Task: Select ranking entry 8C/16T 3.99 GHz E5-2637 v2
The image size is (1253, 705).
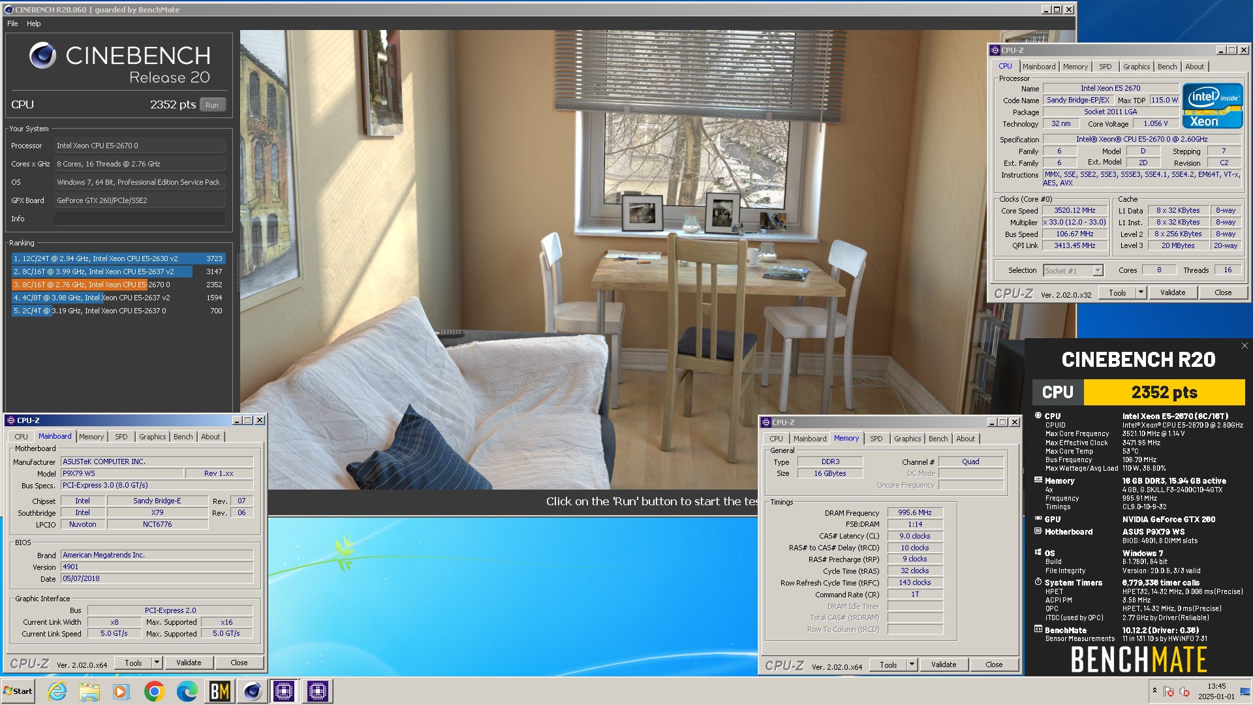Action: point(118,272)
